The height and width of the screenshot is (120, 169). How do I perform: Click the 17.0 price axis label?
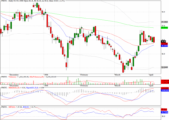(163, 26)
